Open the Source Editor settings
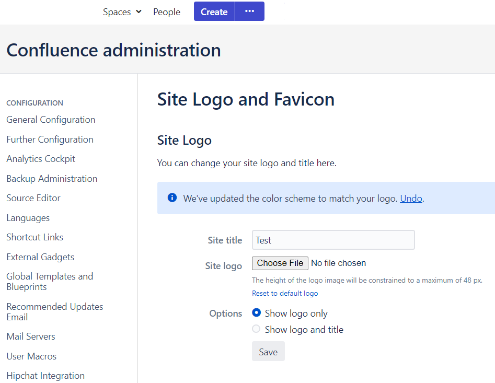Viewport: 495px width, 383px height. 33,198
